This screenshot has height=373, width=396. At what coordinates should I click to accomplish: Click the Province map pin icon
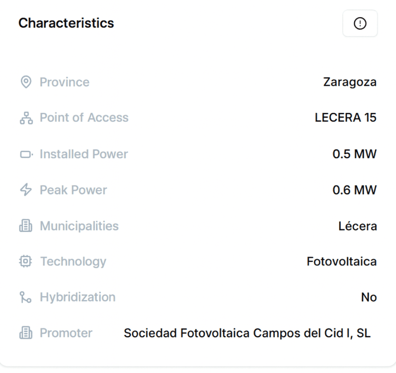[26, 82]
